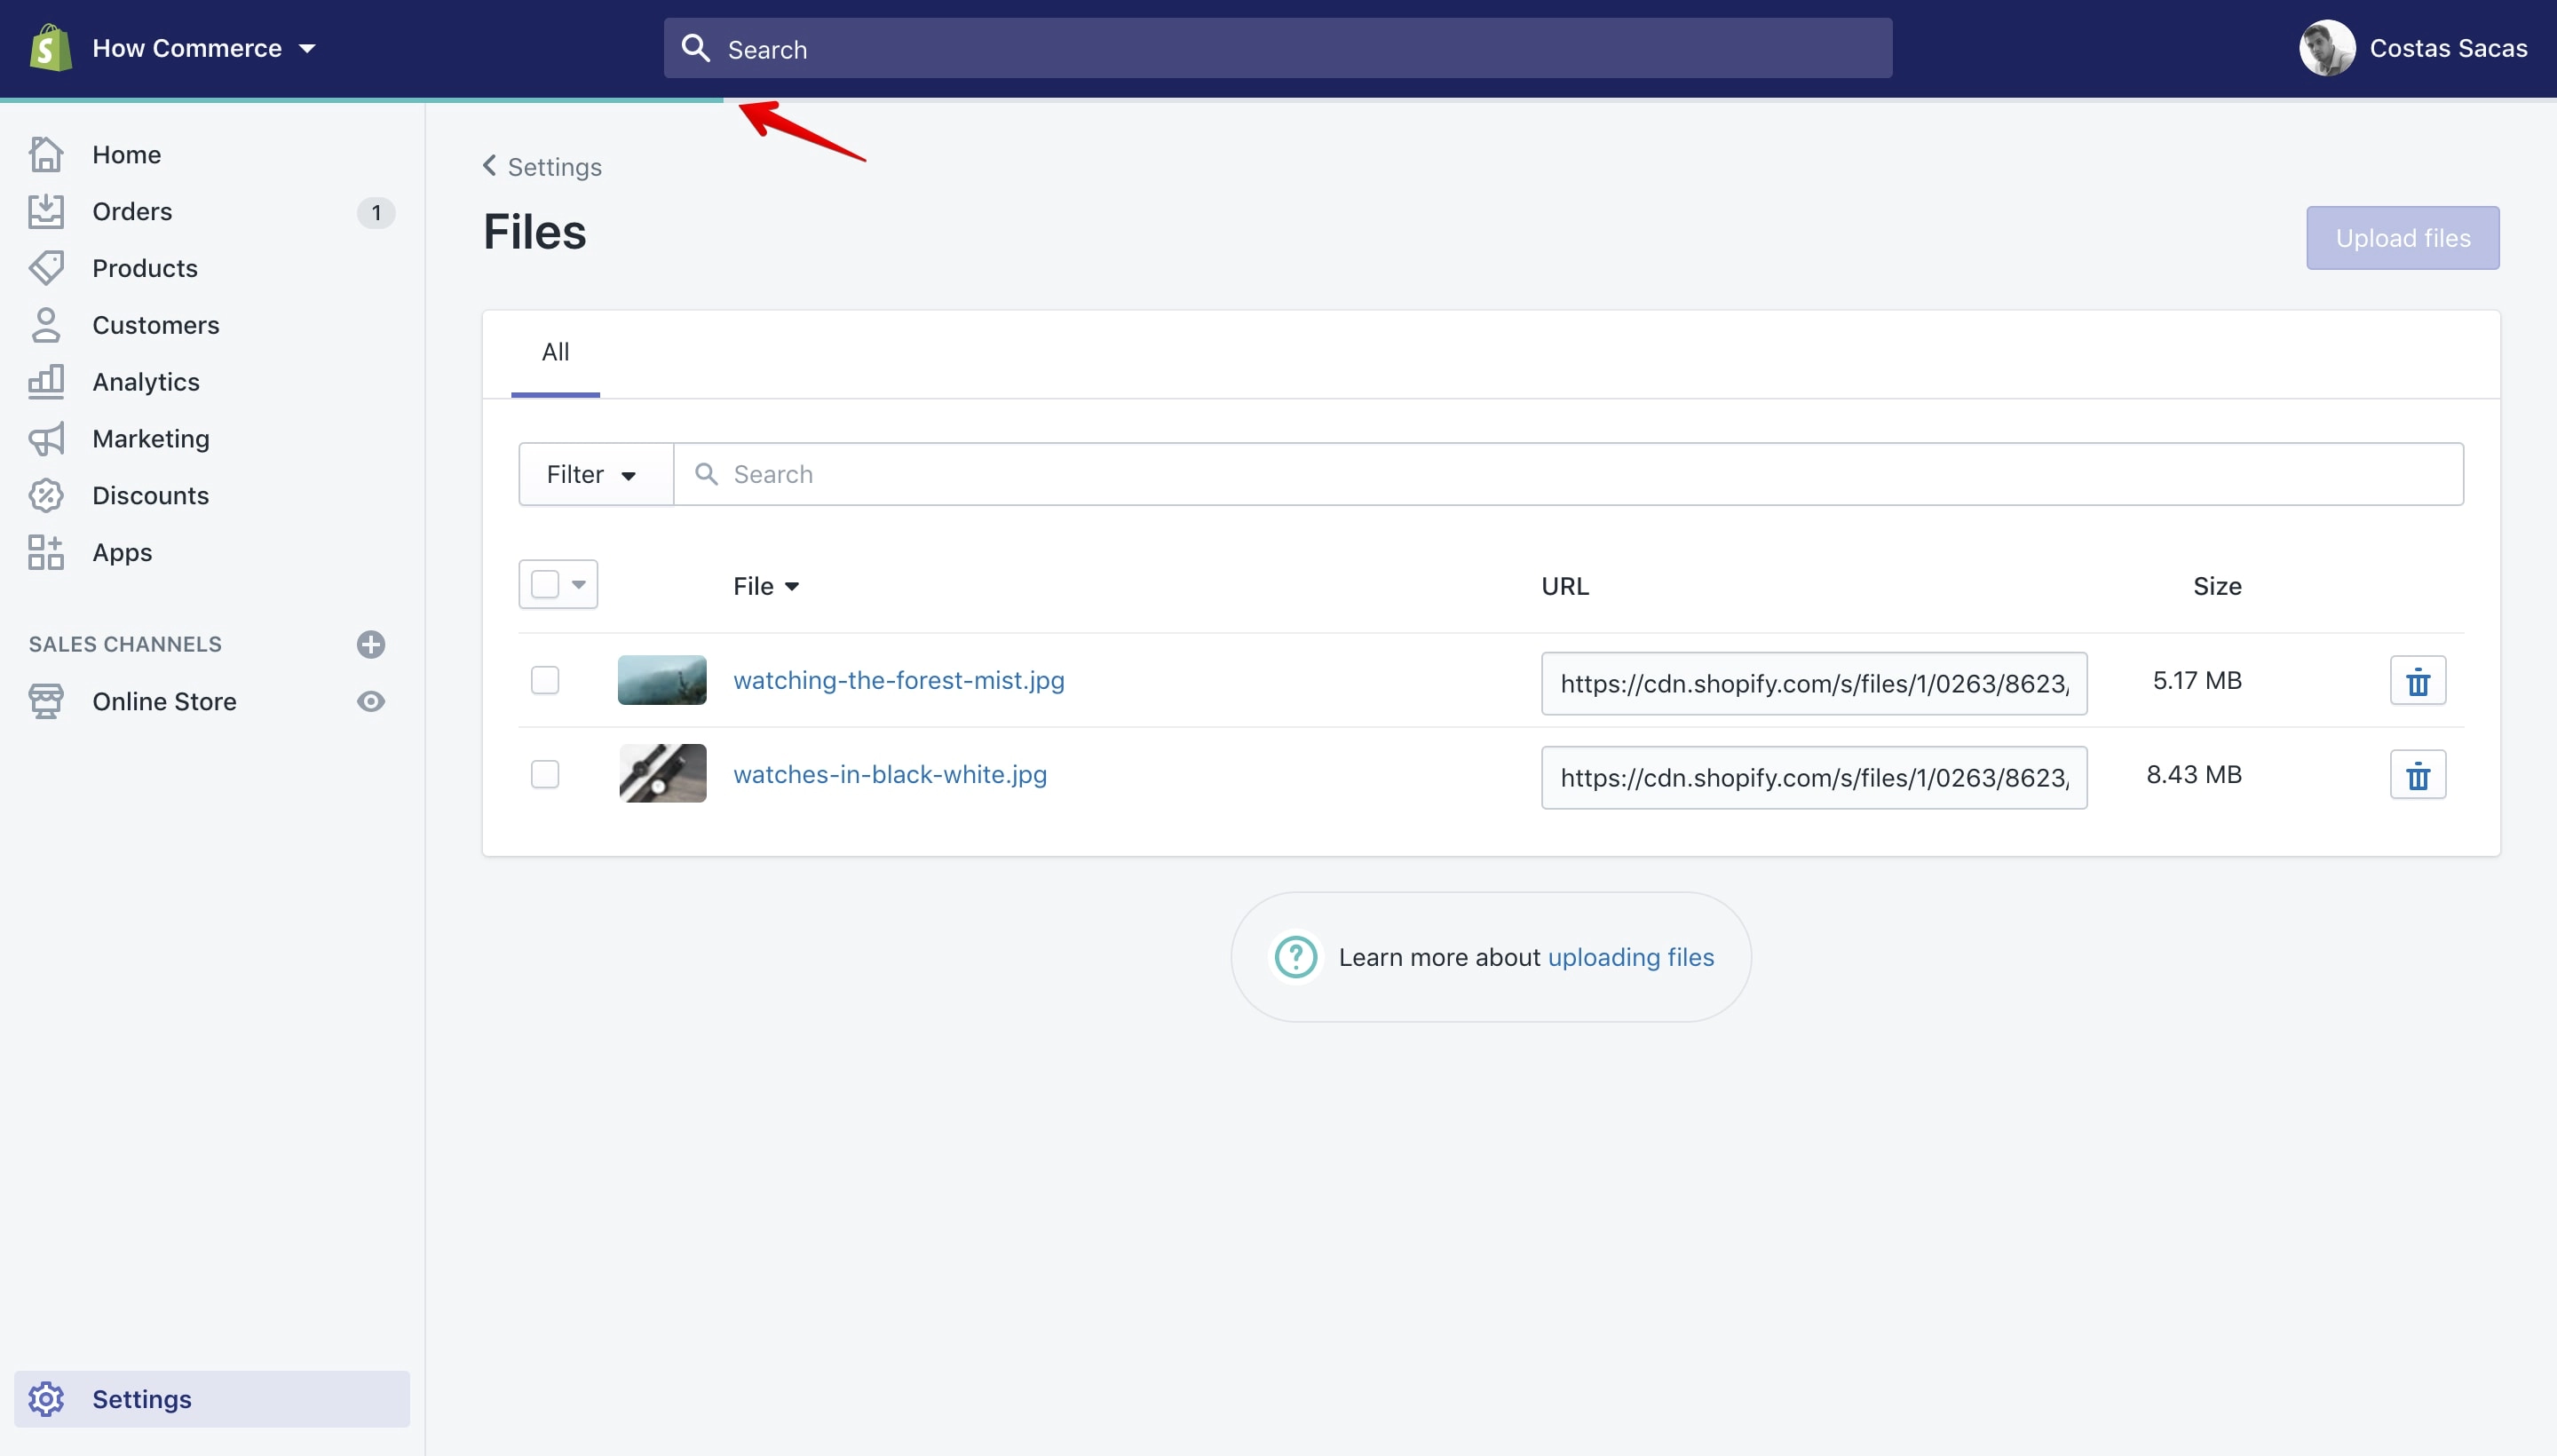Click the Online Store storefront icon
The image size is (2557, 1456).
click(46, 702)
